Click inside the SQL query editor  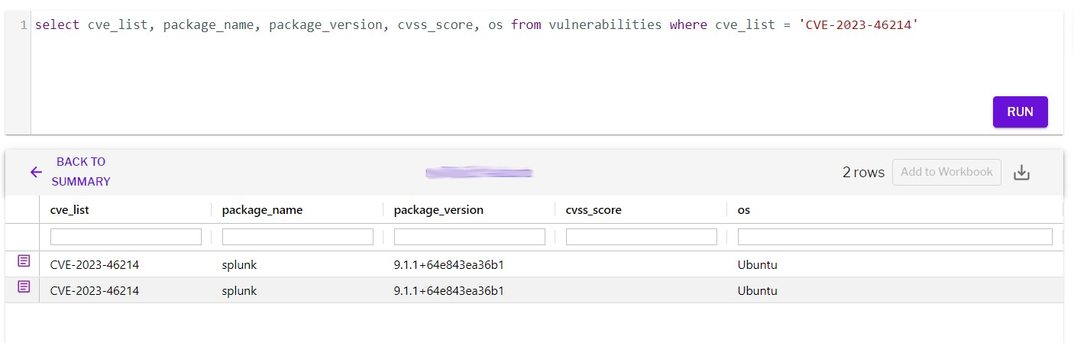click(535, 69)
